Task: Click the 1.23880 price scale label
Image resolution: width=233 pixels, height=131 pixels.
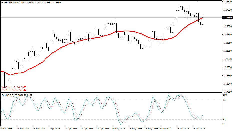Action: click(227, 43)
